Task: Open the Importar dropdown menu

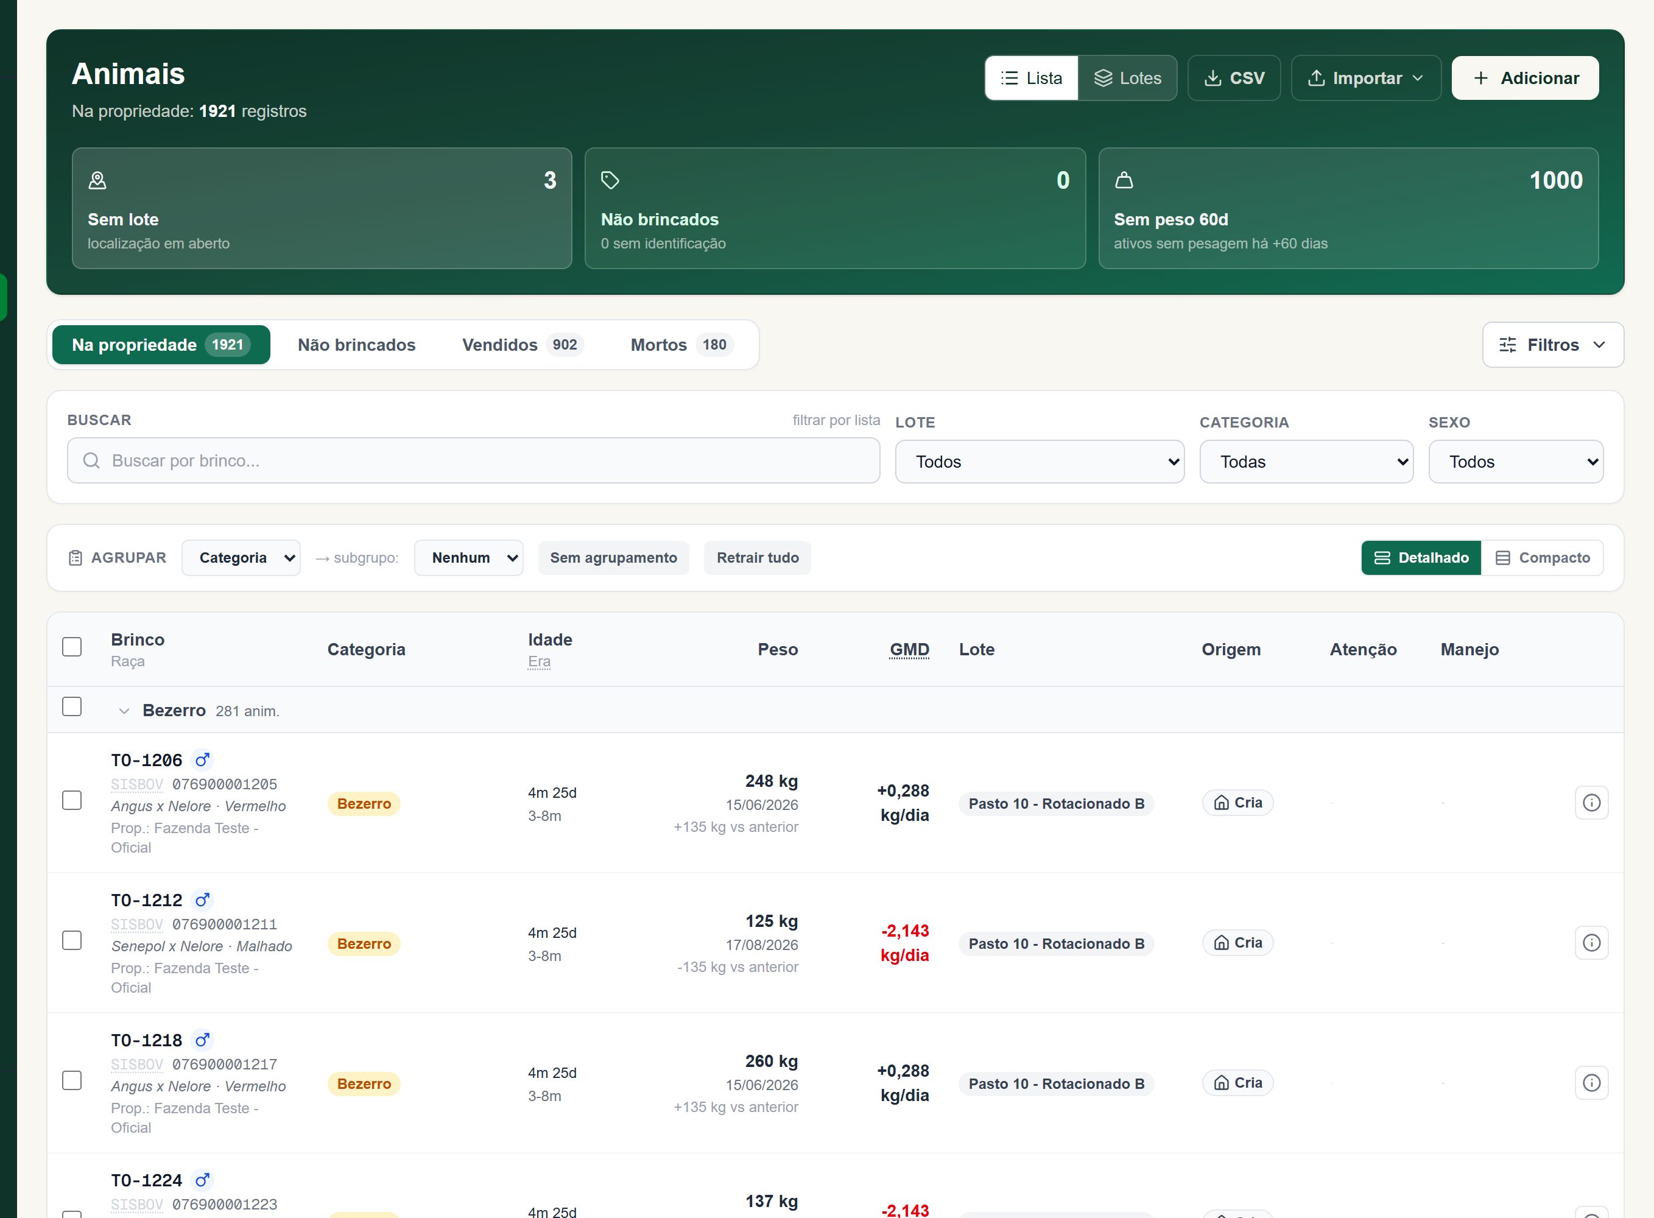Action: [x=1366, y=78]
